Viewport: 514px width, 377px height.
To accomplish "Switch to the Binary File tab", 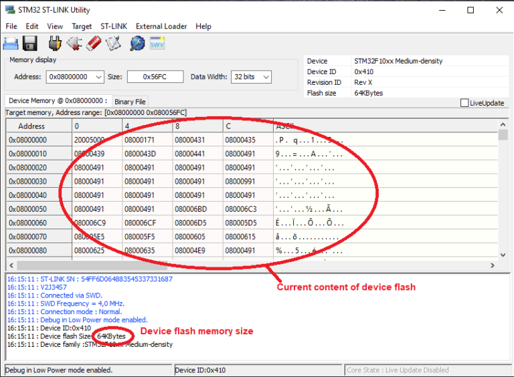I will click(x=129, y=102).
